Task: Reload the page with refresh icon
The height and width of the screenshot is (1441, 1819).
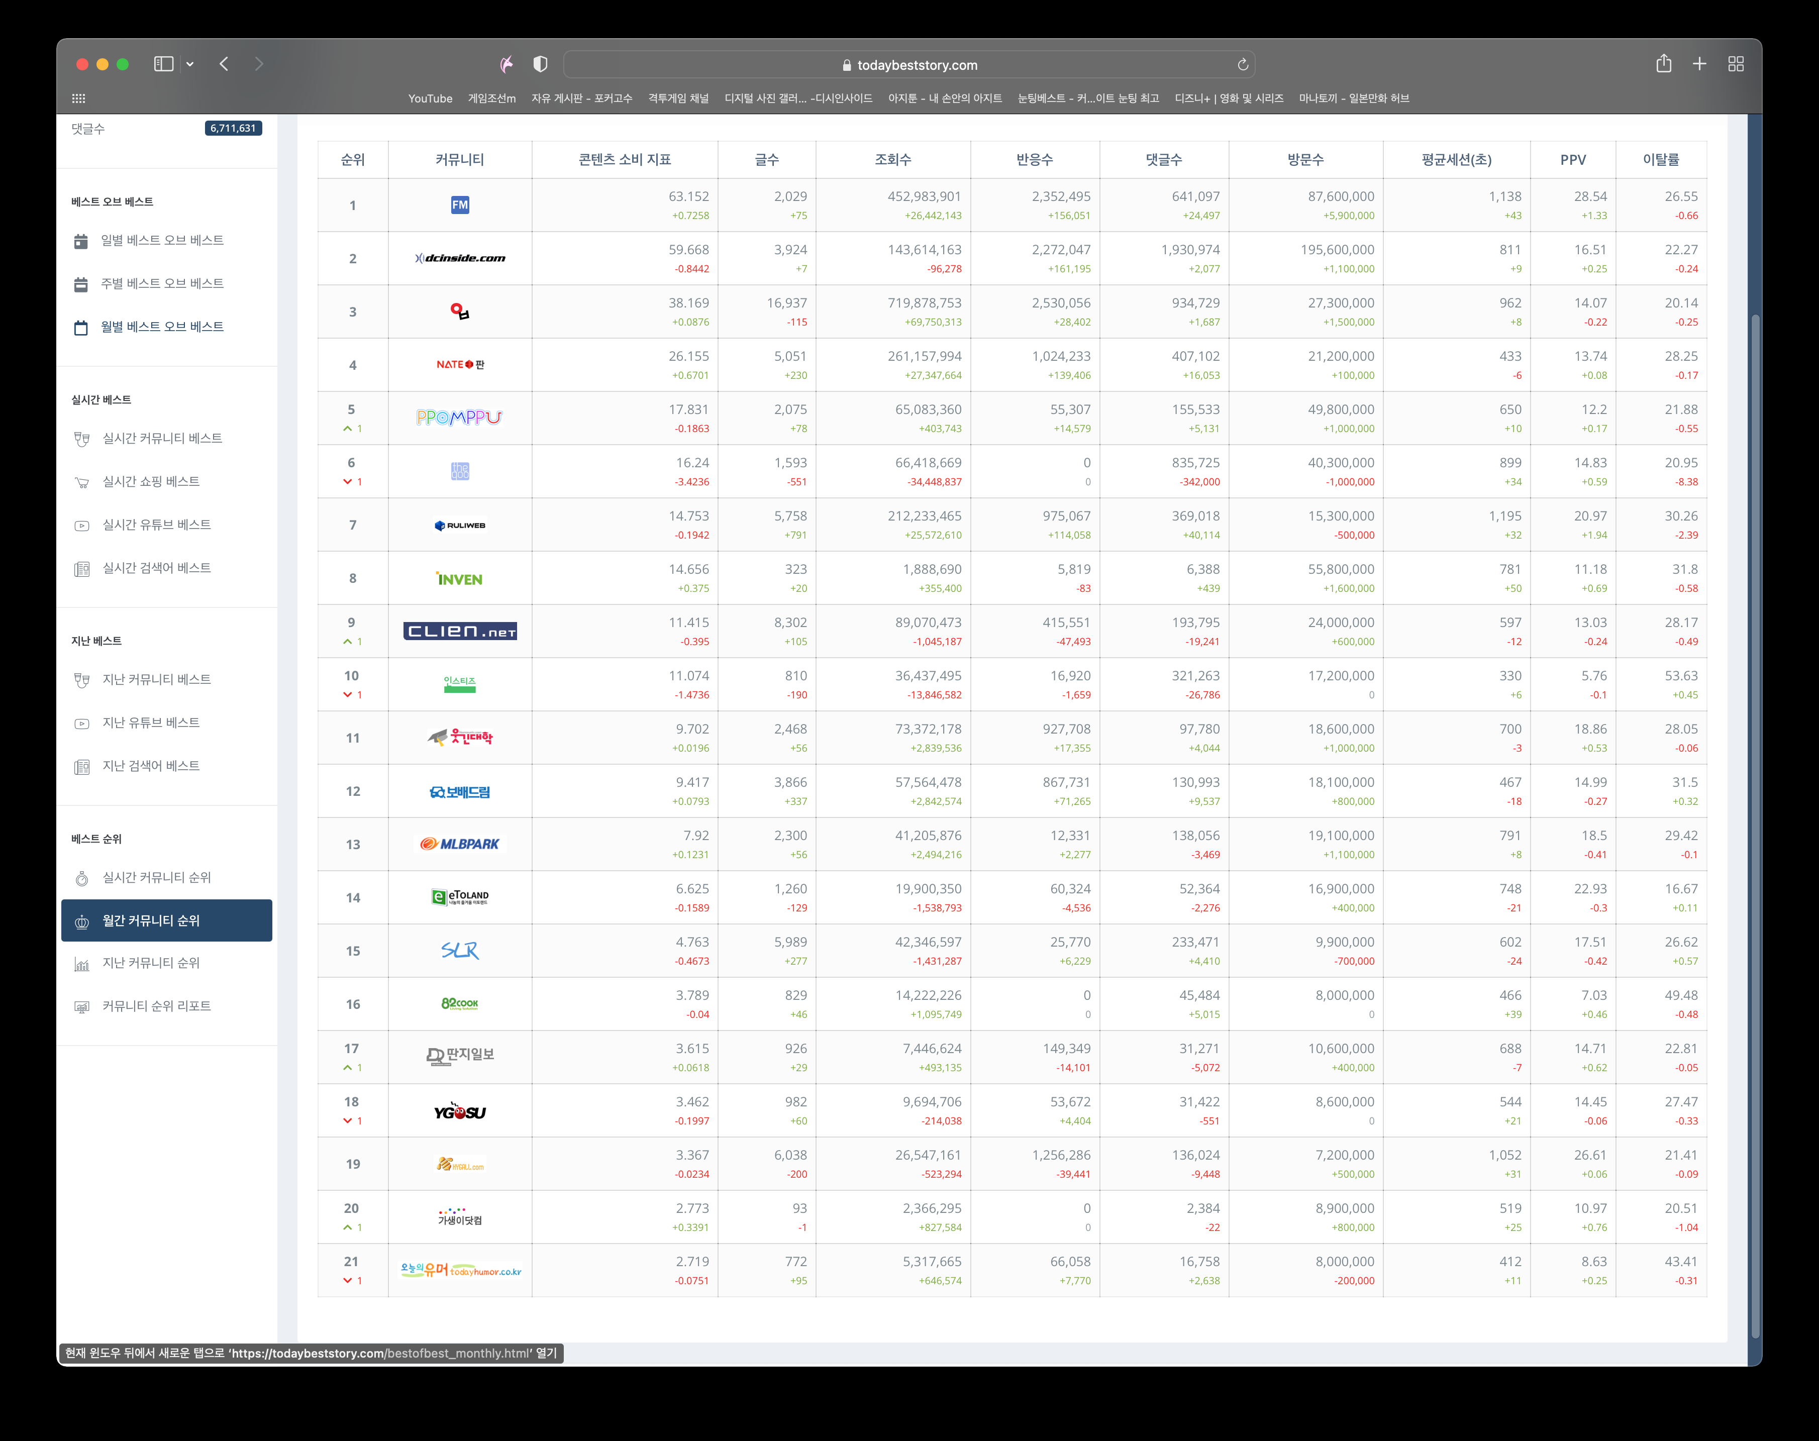Action: pos(1242,65)
